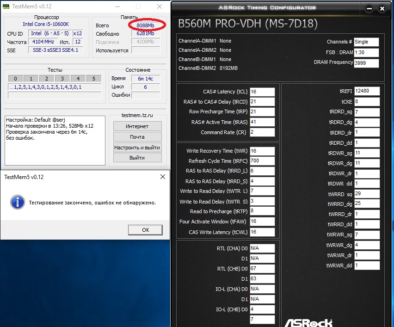The width and height of the screenshot is (394, 327).
Task: Click the CAS# Latency (tCL) field
Action: pyautogui.click(x=262, y=92)
